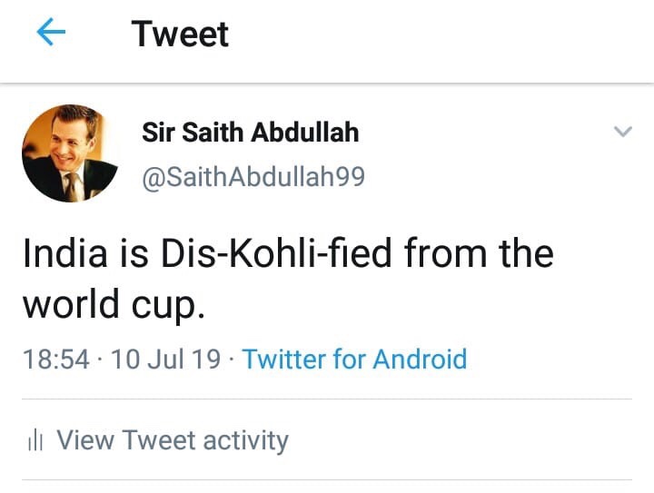Open View Tweet activity
The width and height of the screenshot is (654, 493).
point(173,440)
